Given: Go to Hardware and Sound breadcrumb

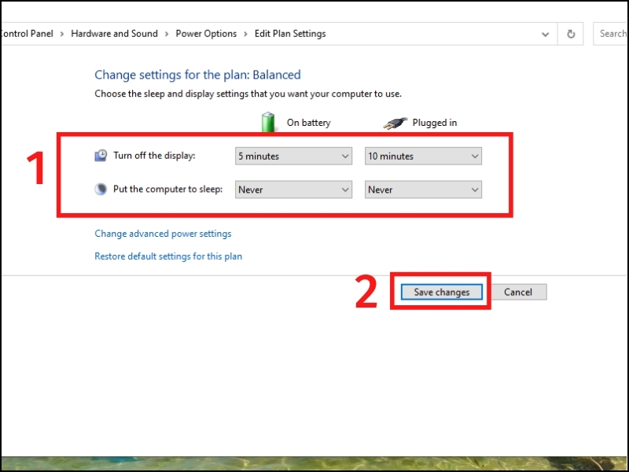Looking at the screenshot, I should [x=114, y=34].
